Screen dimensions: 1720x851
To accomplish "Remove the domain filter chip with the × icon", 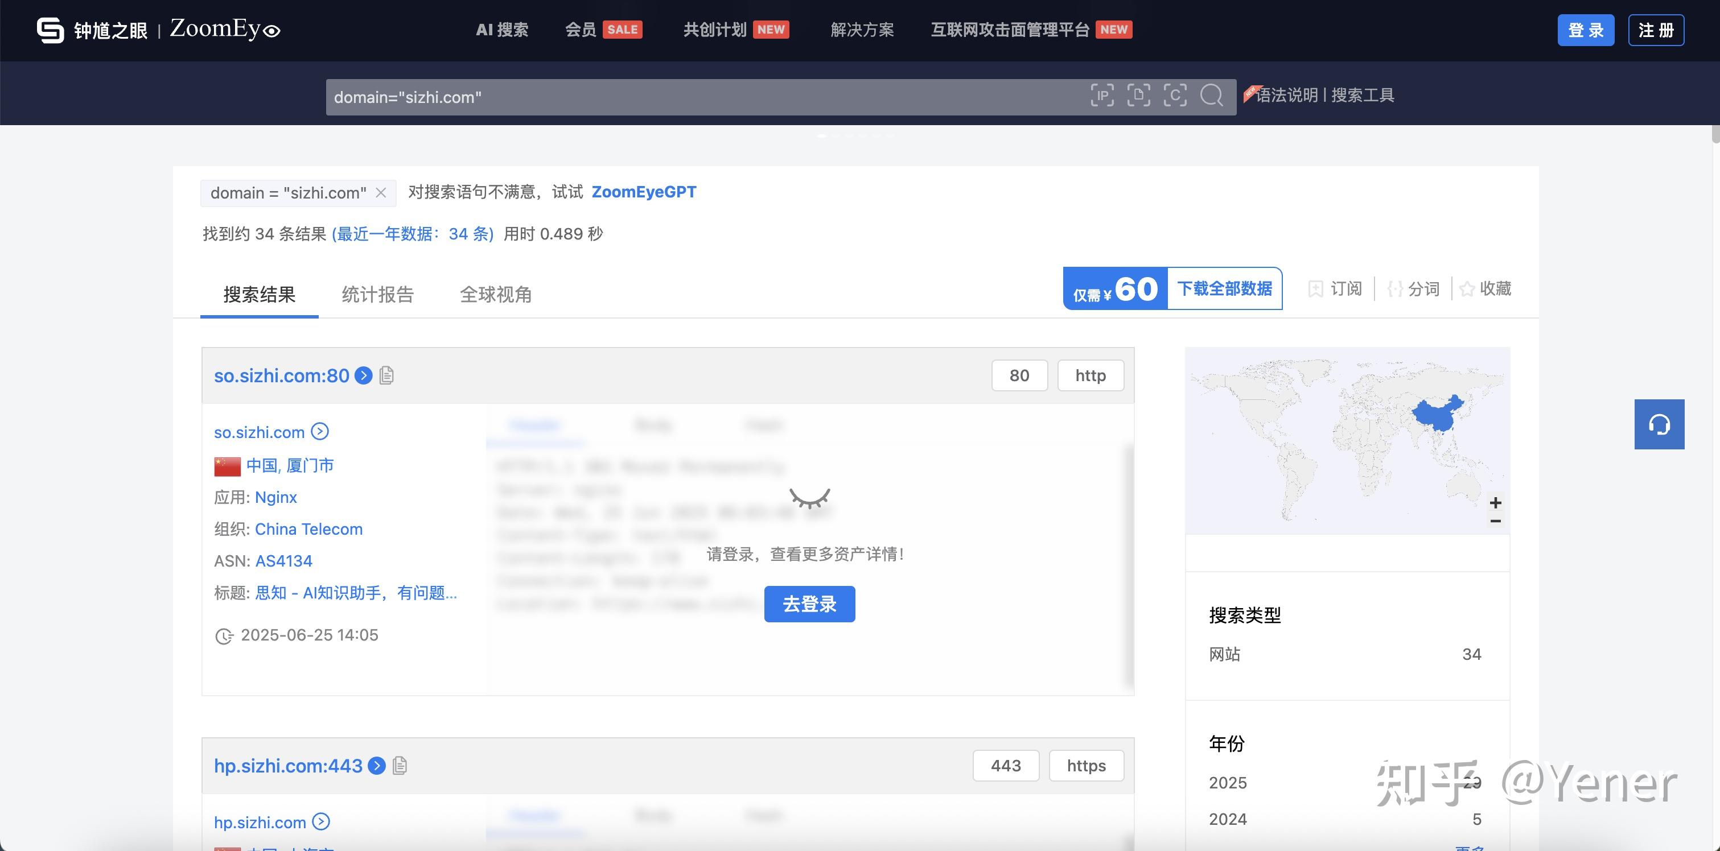I will (x=381, y=192).
